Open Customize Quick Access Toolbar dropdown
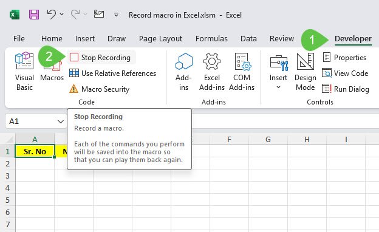 pyautogui.click(x=116, y=15)
